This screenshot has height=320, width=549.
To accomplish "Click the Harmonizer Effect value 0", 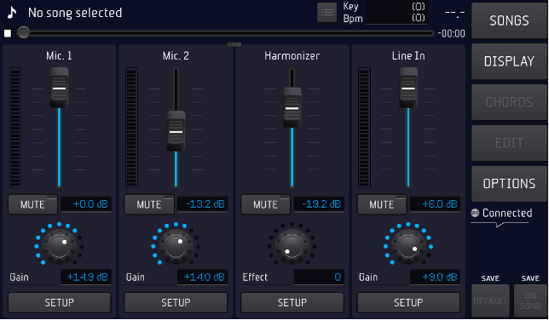I will (x=319, y=277).
